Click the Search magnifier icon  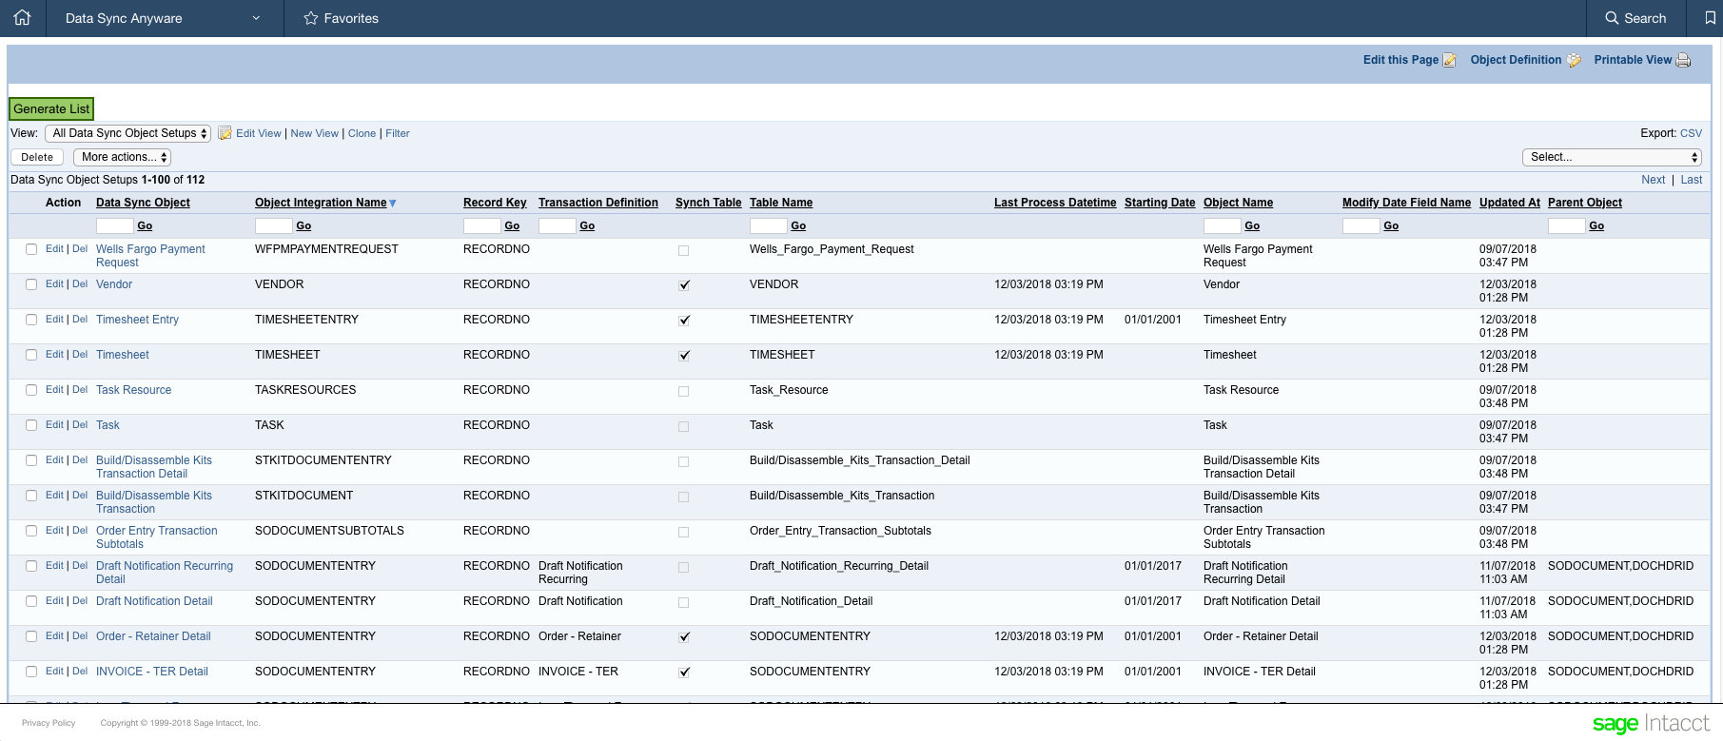(1612, 18)
